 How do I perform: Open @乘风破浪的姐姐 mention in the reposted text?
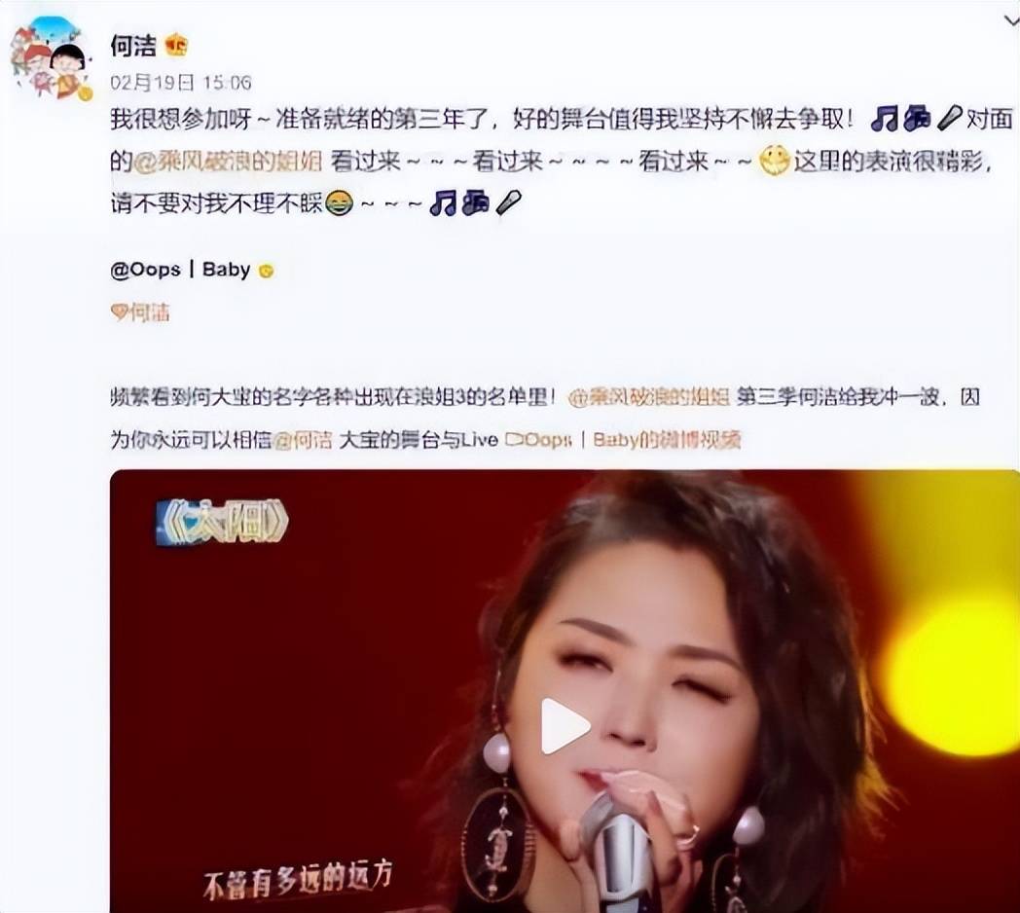tap(648, 397)
